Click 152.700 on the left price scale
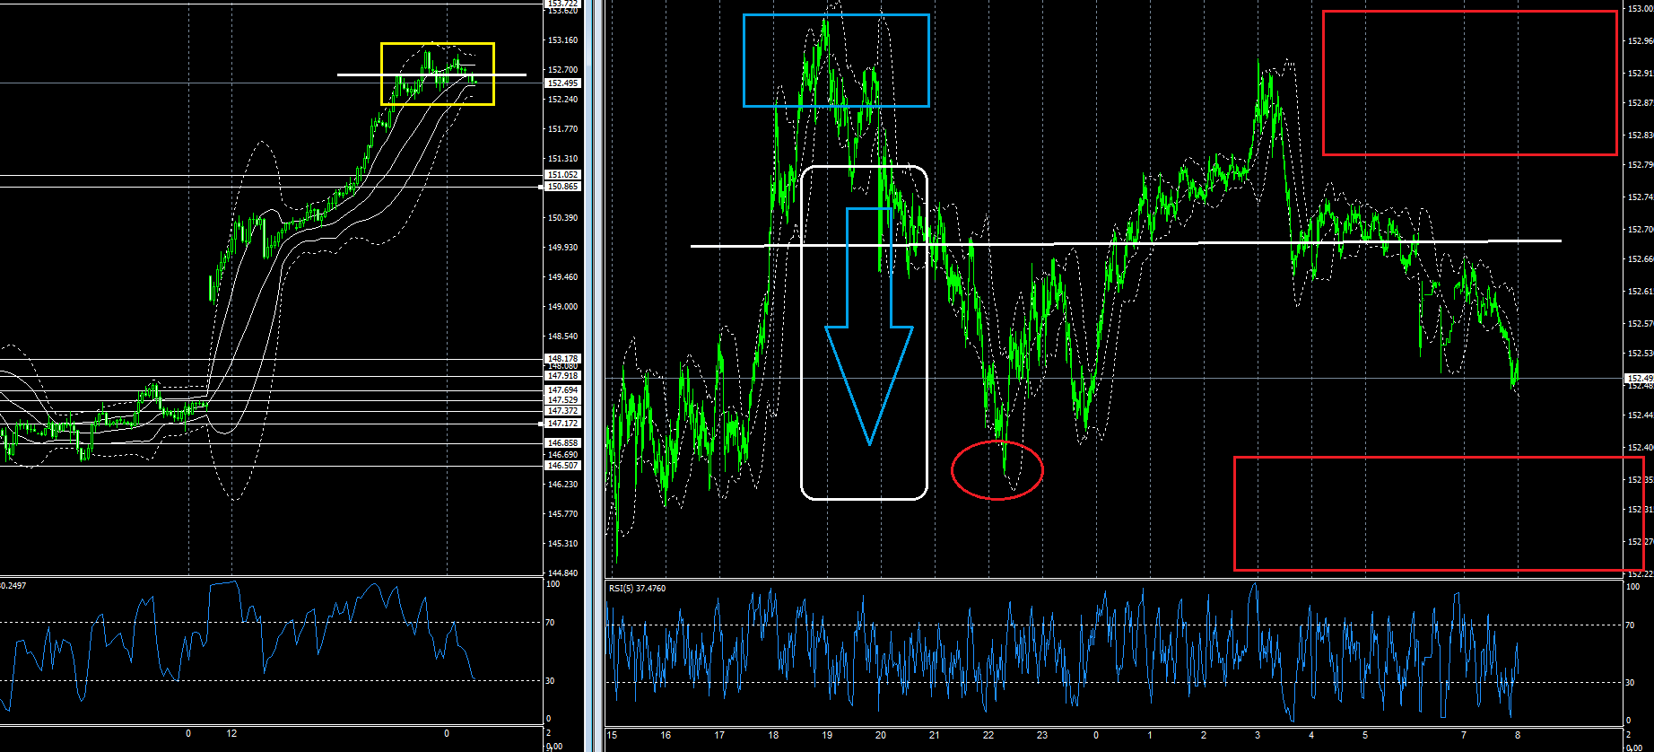Screen dimensions: 1654x752 point(563,70)
